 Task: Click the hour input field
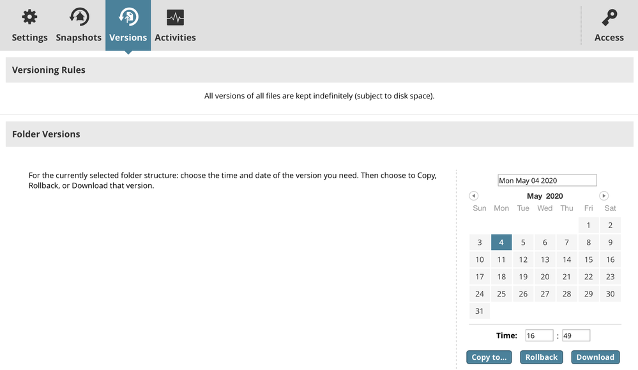(x=540, y=335)
